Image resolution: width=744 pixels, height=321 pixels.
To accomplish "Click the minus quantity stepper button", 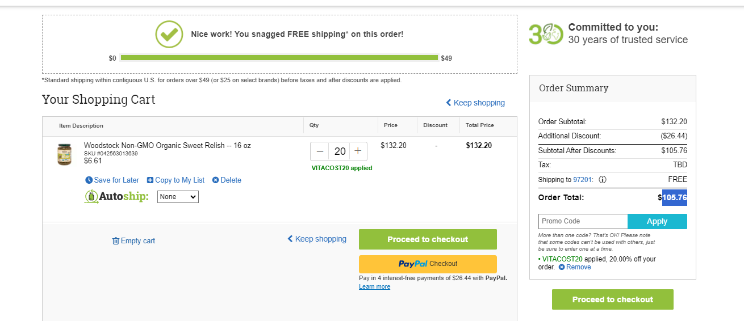I will pyautogui.click(x=320, y=151).
